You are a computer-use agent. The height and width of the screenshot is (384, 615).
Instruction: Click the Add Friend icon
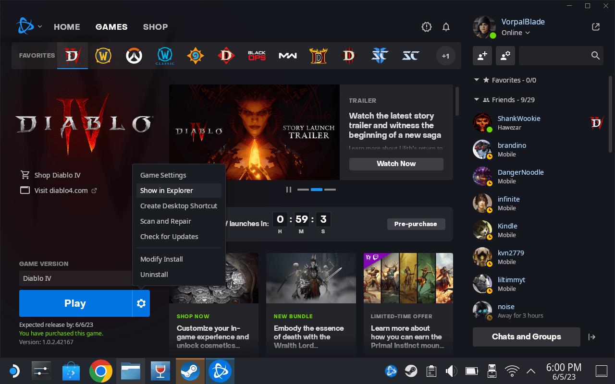(x=482, y=56)
